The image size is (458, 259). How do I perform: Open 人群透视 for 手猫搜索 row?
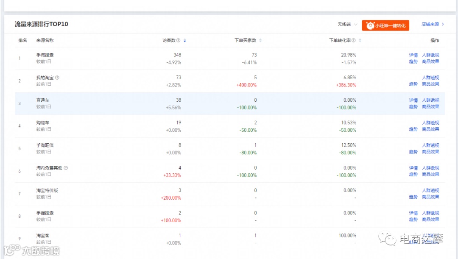(x=430, y=213)
